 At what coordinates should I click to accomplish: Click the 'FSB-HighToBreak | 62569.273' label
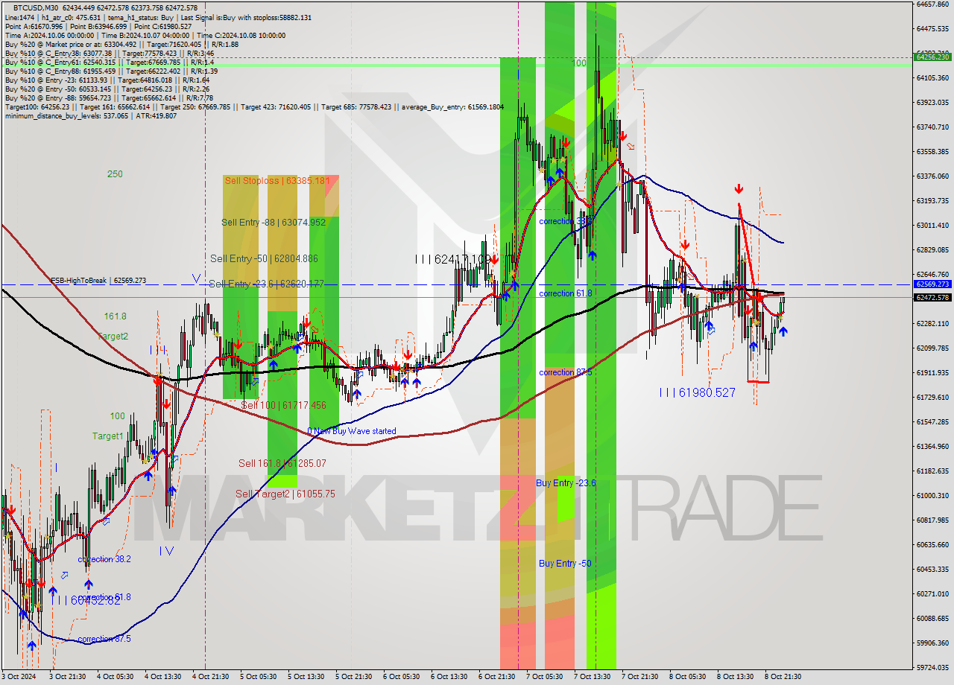[x=98, y=281]
